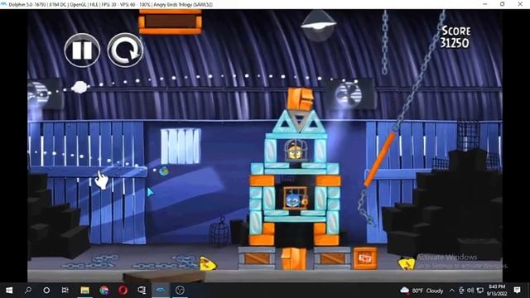Viewport: 530px width, 298px height.
Task: Launch Opera browser from the taskbar
Action: (x=123, y=291)
